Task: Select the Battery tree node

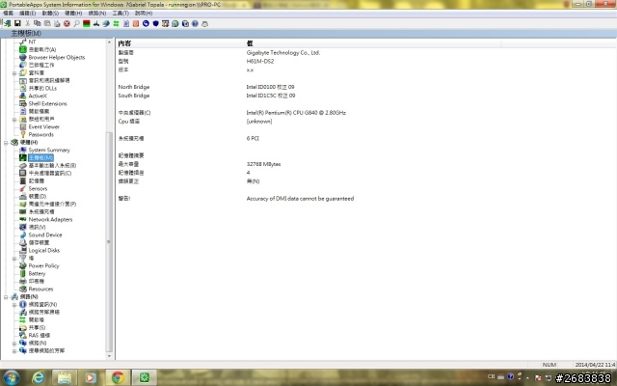Action: 37,274
